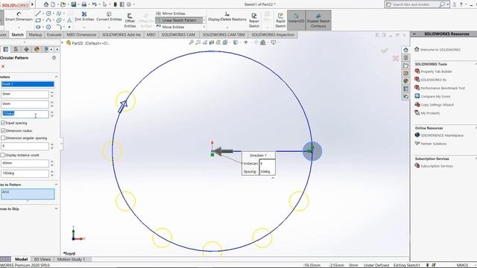
Task: Confirm sketch with green checkmark corner icon
Action: (x=385, y=51)
